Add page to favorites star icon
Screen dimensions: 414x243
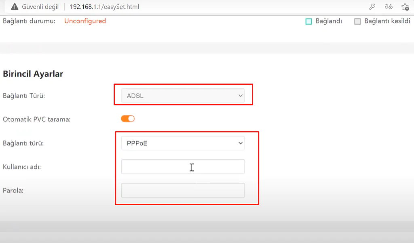[405, 7]
